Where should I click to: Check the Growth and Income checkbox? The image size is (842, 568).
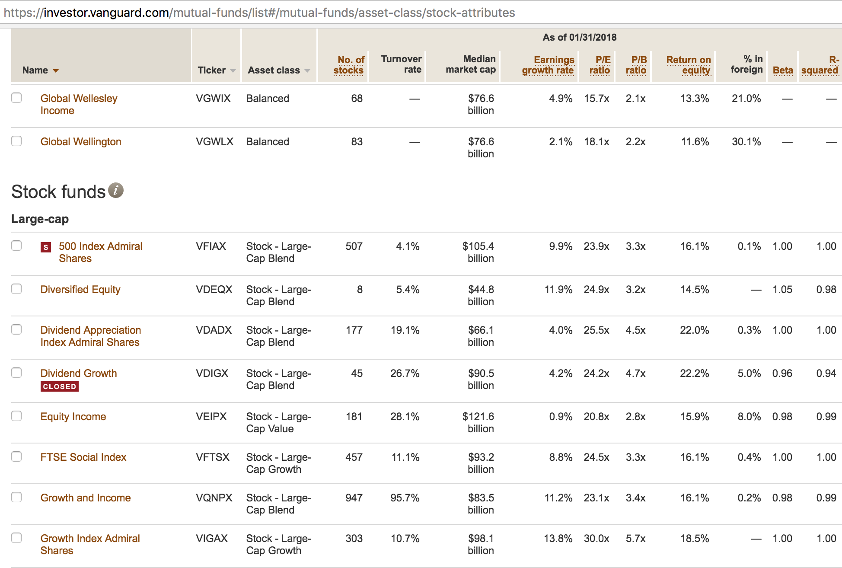(16, 497)
